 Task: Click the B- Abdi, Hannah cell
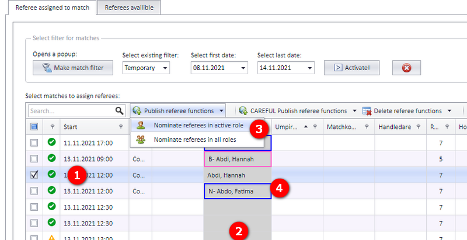238,159
